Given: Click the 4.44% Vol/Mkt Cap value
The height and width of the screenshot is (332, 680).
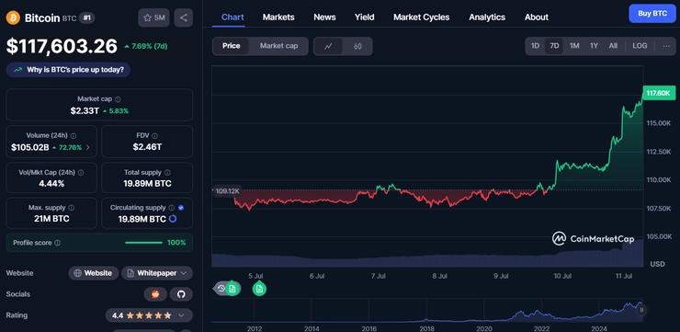Looking at the screenshot, I should 51,184.
